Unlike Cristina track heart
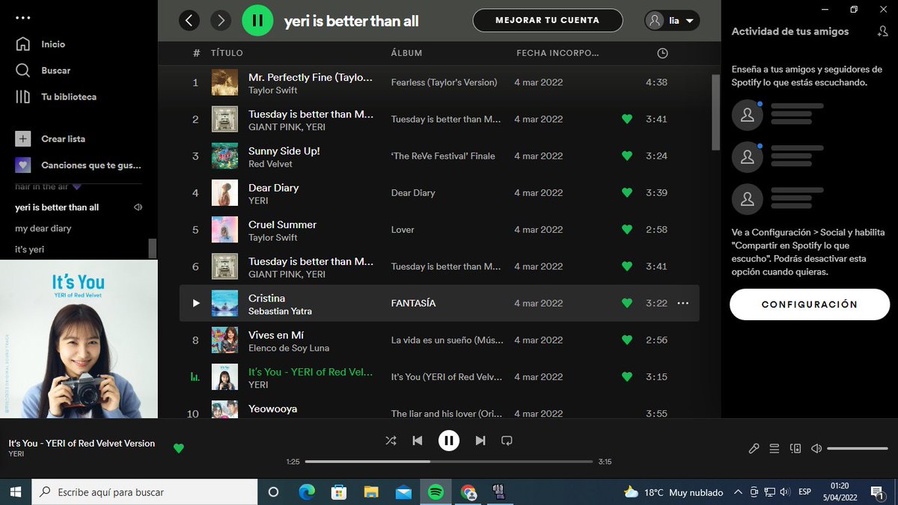Screen dimensions: 898x505 [627, 303]
